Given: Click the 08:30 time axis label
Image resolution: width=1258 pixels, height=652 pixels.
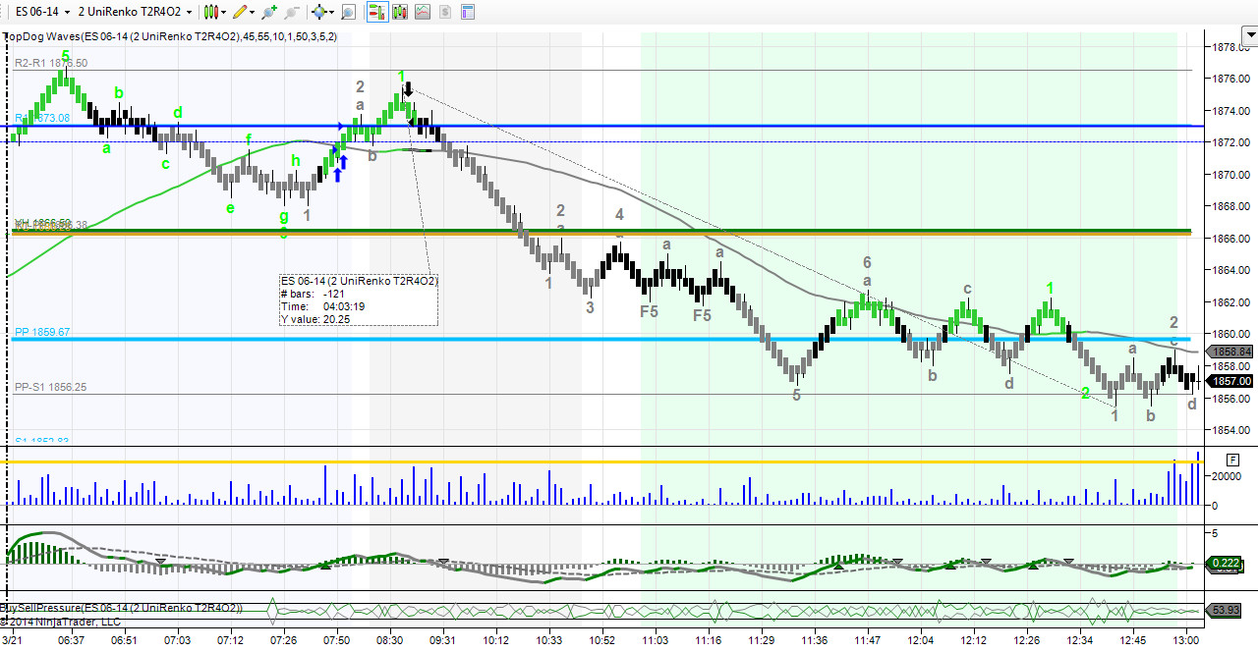Looking at the screenshot, I should pyautogui.click(x=390, y=641).
